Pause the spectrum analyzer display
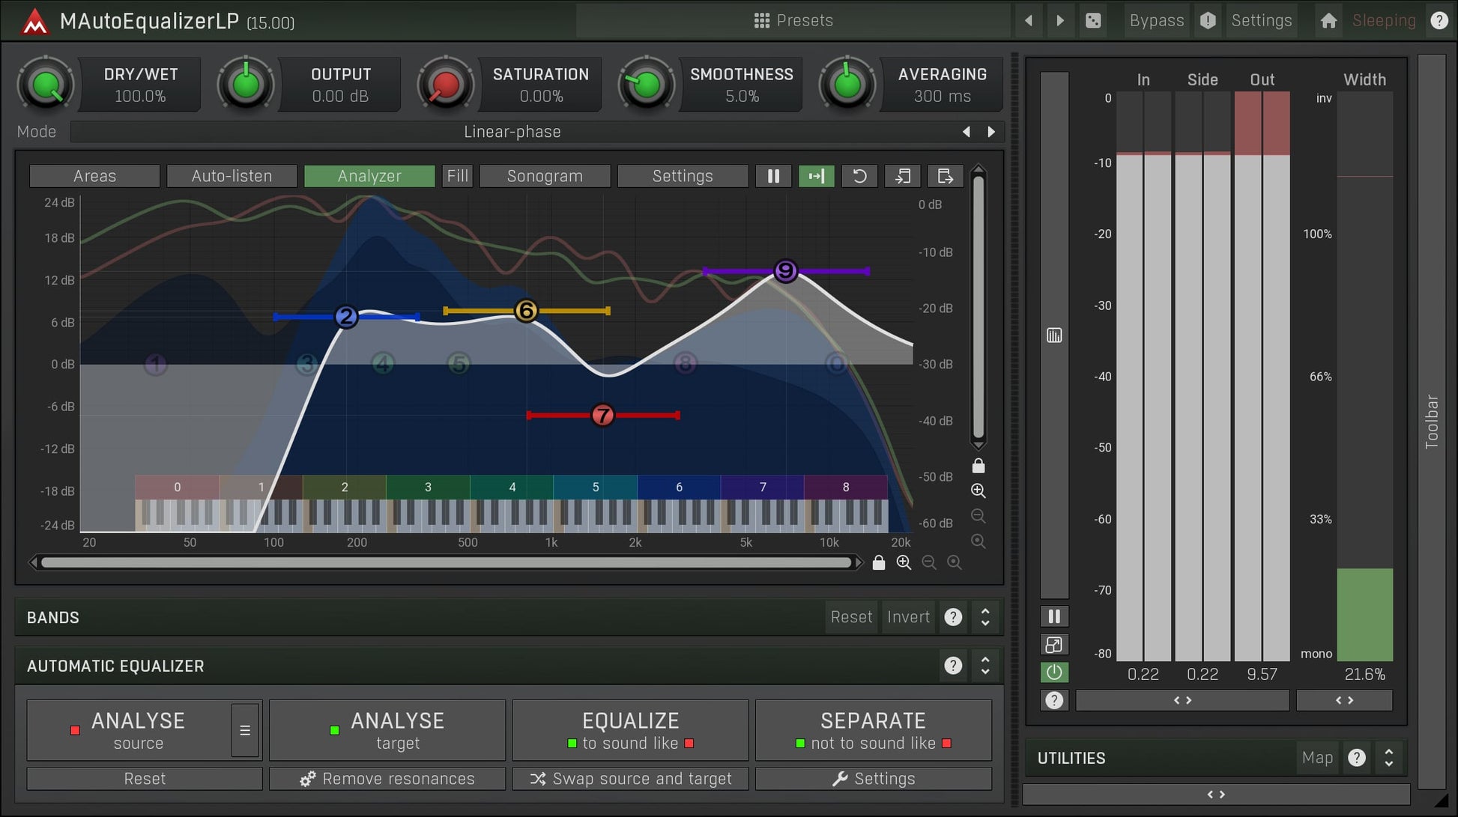This screenshot has width=1458, height=817. (x=773, y=176)
